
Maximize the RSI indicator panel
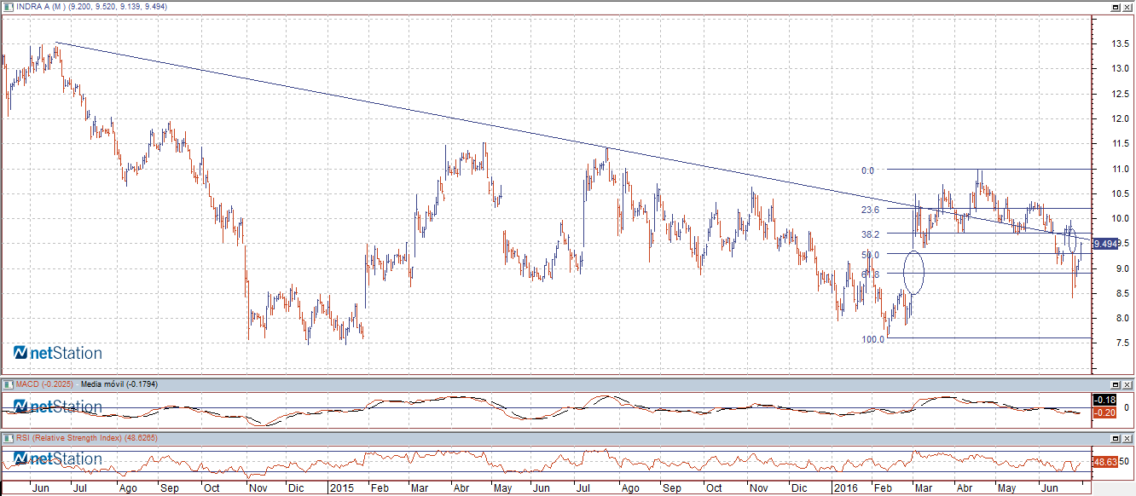(x=1115, y=438)
